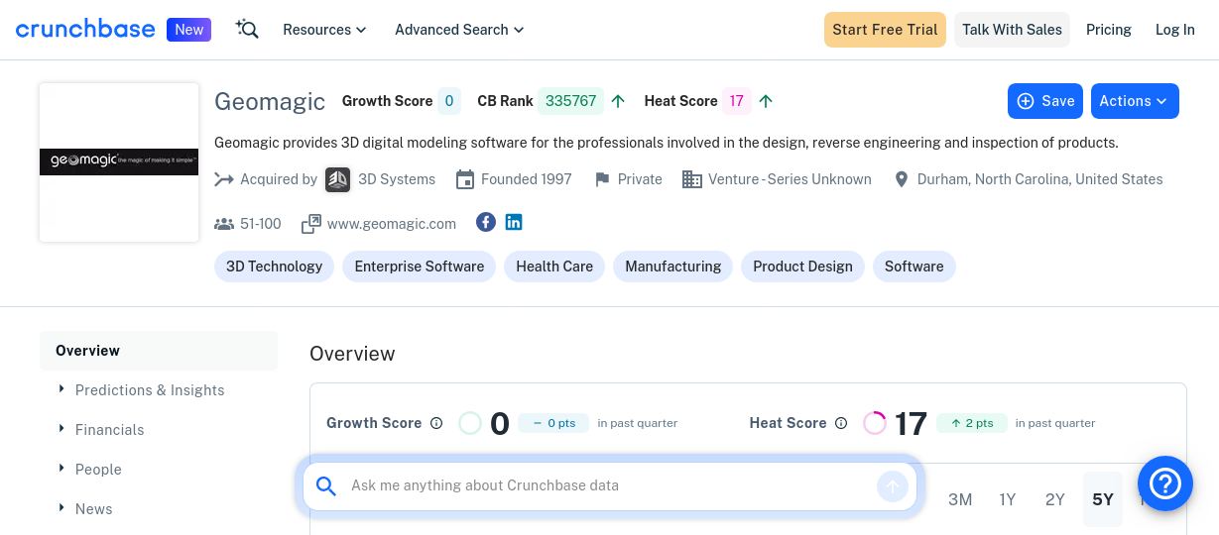1219x535 pixels.
Task: Click the Growth Score value 0 in header
Action: coord(449,101)
